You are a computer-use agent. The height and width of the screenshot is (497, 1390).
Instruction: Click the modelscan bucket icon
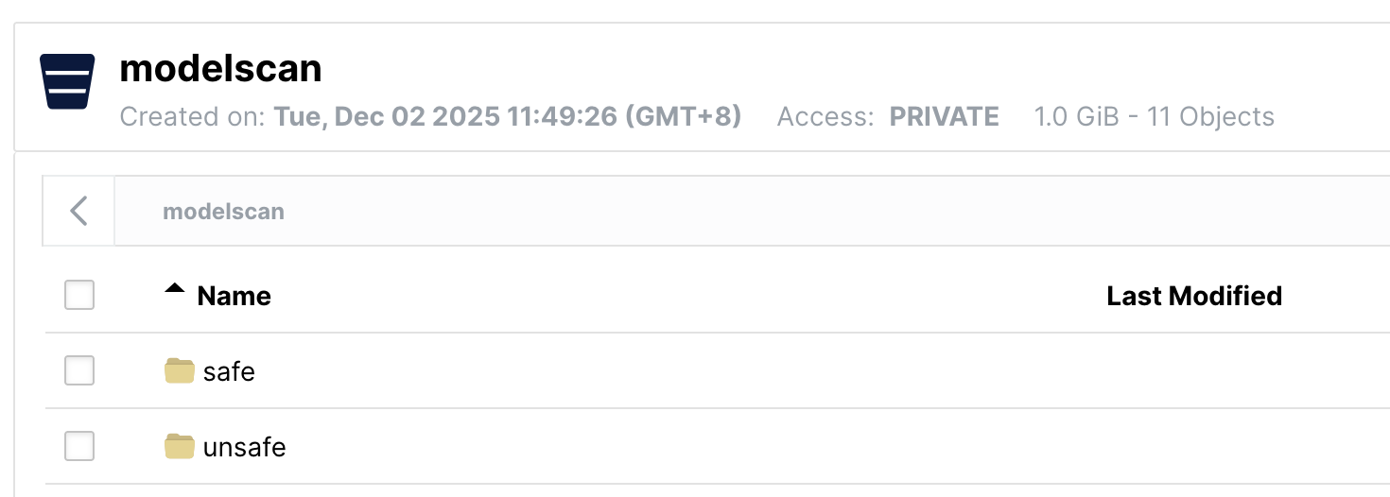point(67,81)
